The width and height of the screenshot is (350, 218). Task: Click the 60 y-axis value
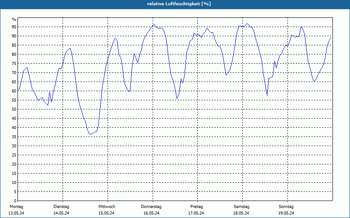pyautogui.click(x=14, y=91)
